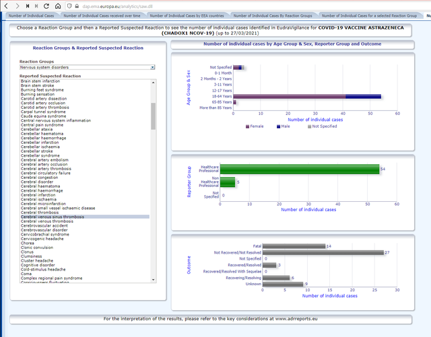Select Cerebellar stroke
431x337 pixels.
pyautogui.click(x=37, y=151)
